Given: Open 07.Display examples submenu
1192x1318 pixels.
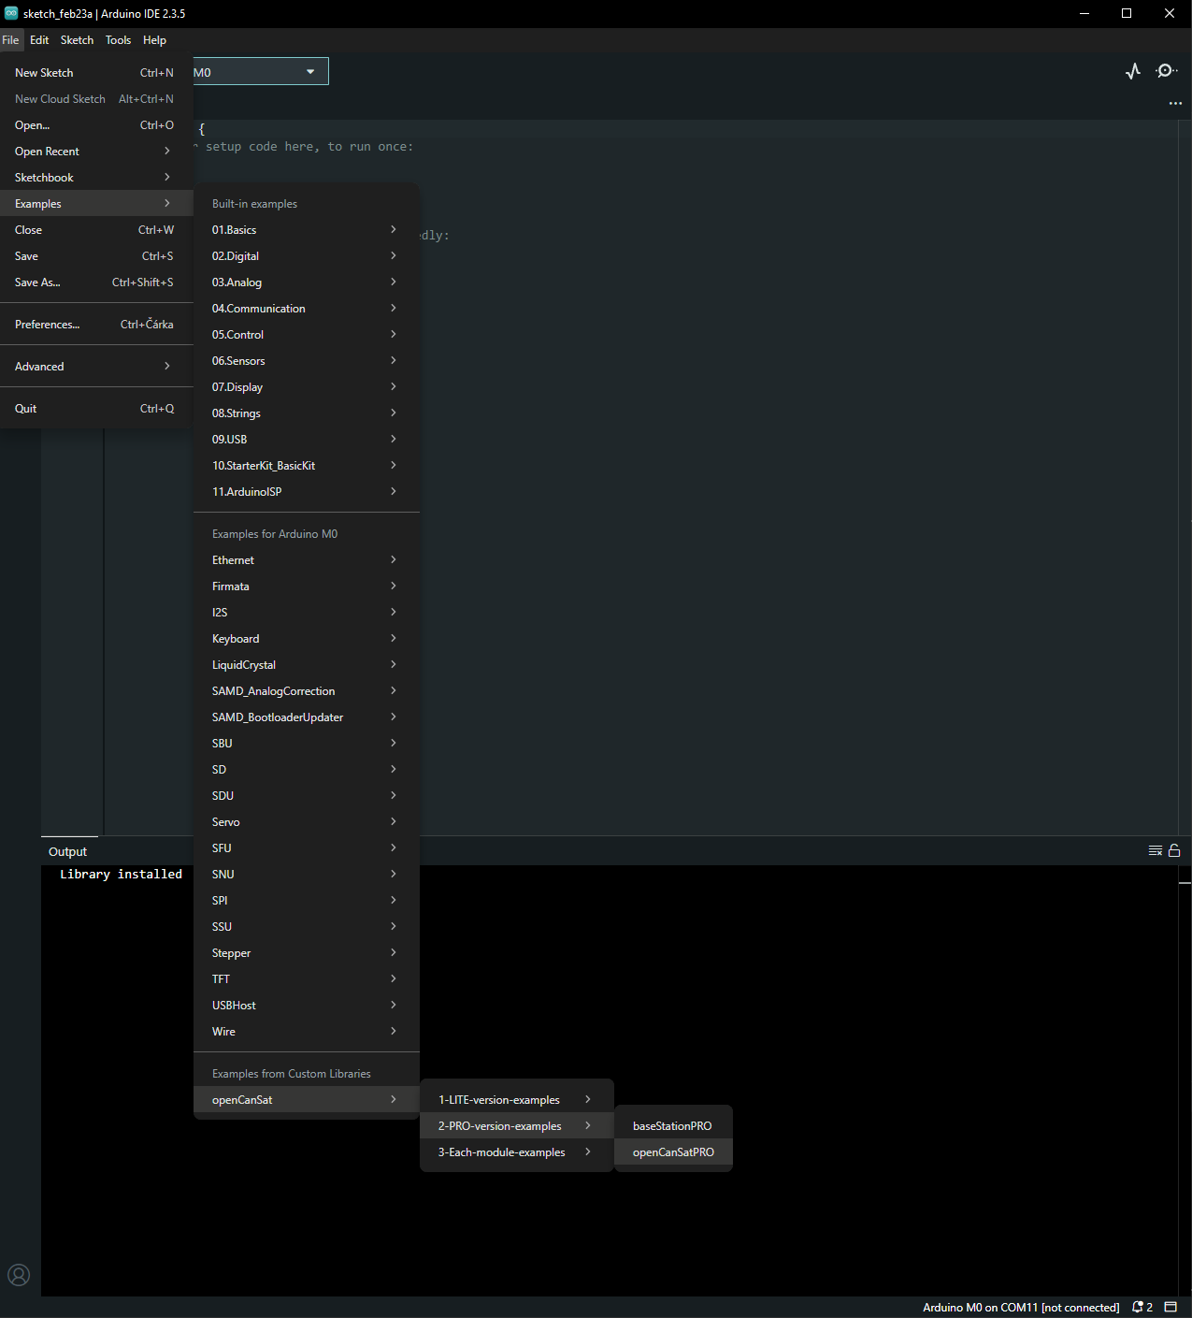Looking at the screenshot, I should click(x=307, y=387).
